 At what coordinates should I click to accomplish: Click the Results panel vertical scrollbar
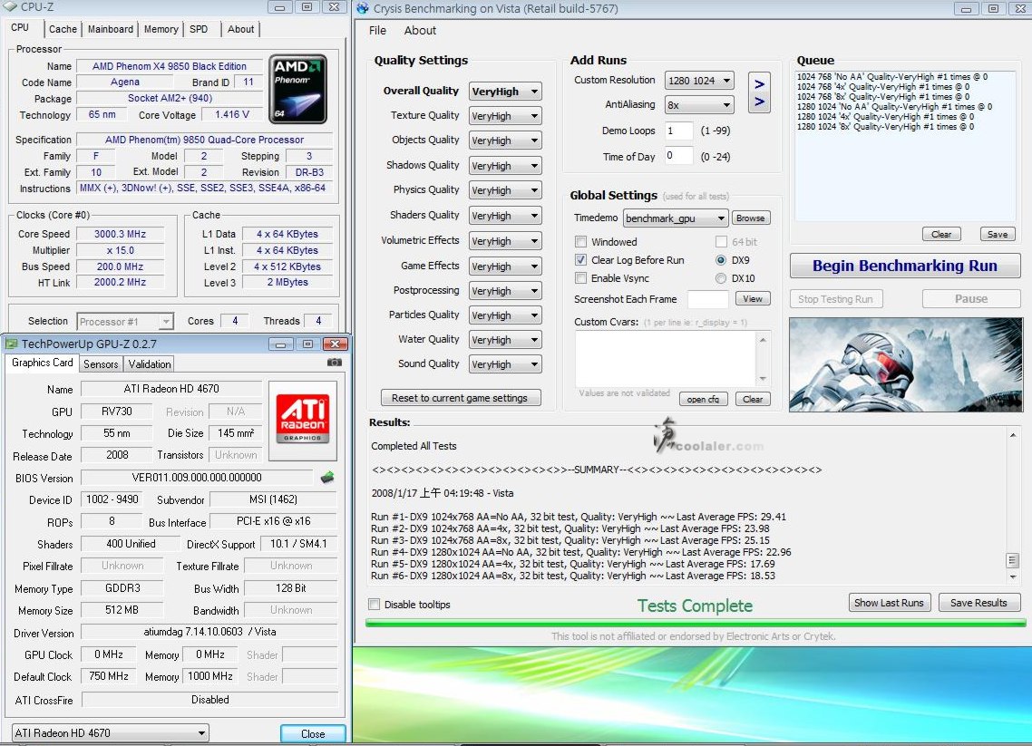1013,505
